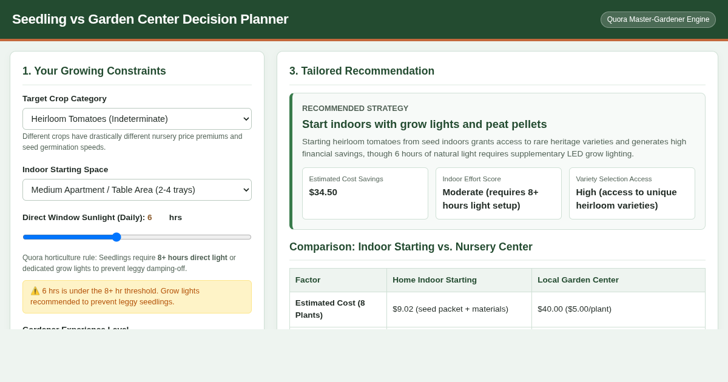The height and width of the screenshot is (382, 728).
Task: Click the warning icon in the yellow alert
Action: (x=35, y=291)
